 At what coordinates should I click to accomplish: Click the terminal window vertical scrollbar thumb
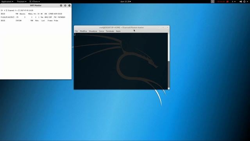coord(169,74)
